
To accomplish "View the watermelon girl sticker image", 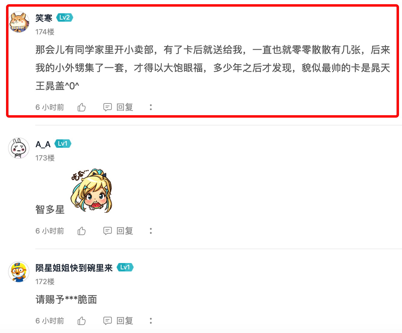I will click(91, 191).
